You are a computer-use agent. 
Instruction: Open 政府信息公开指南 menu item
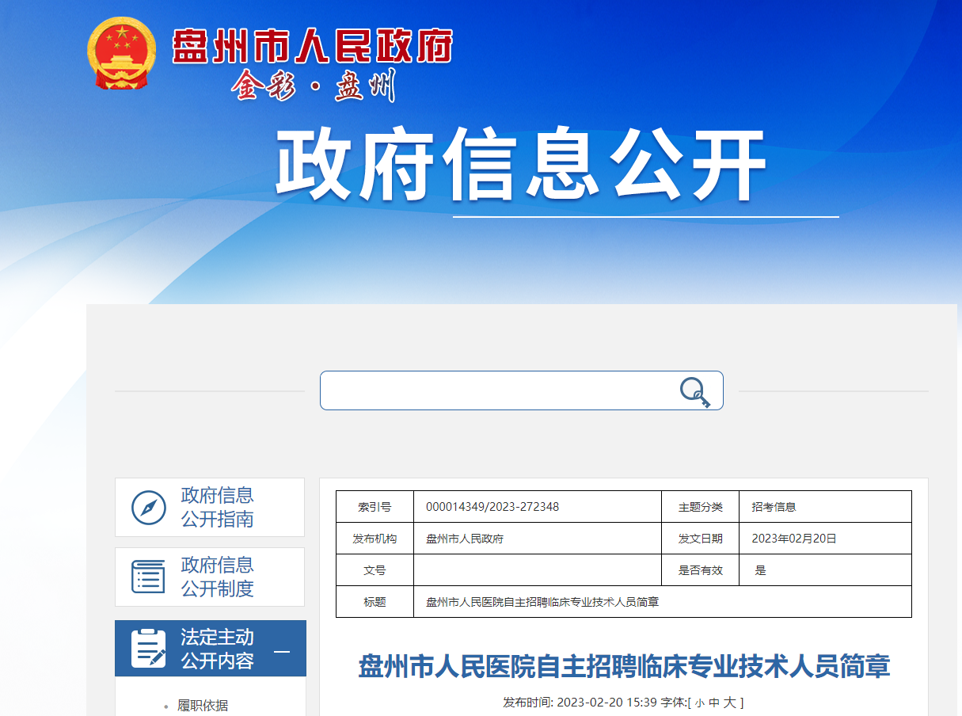click(210, 508)
